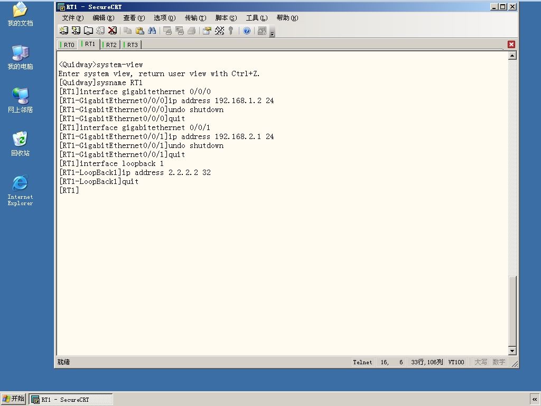Close the active tab with red X
Viewport: 541px width, 406px height.
click(x=511, y=44)
